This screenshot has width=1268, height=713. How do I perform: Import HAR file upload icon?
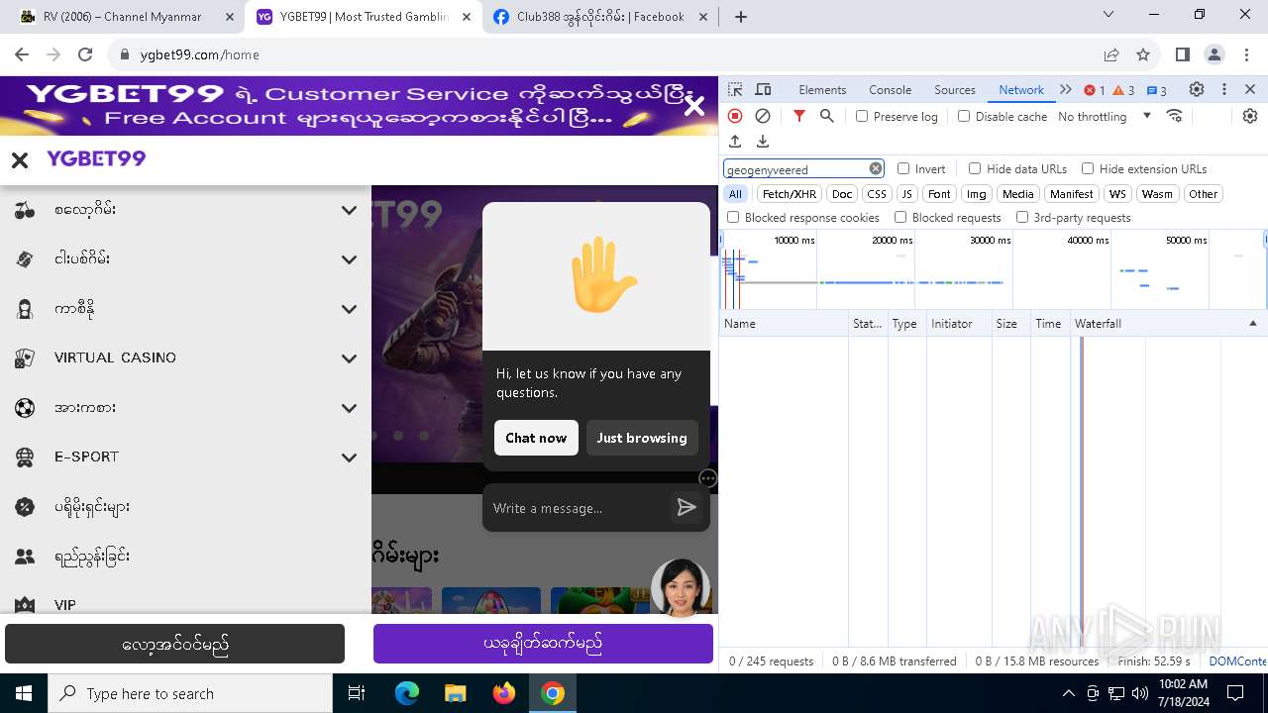coord(735,142)
